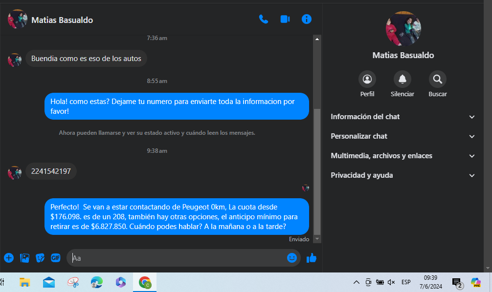Click the 8:55 am timestamp
Image resolution: width=492 pixels, height=292 pixels.
[157, 81]
